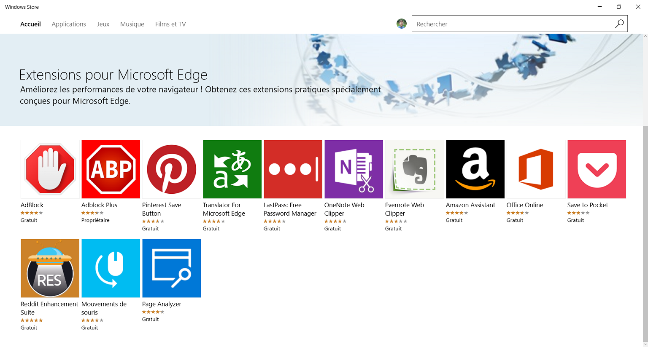Click the Extensions pour Microsoft Edge heading
This screenshot has height=347, width=648.
113,75
